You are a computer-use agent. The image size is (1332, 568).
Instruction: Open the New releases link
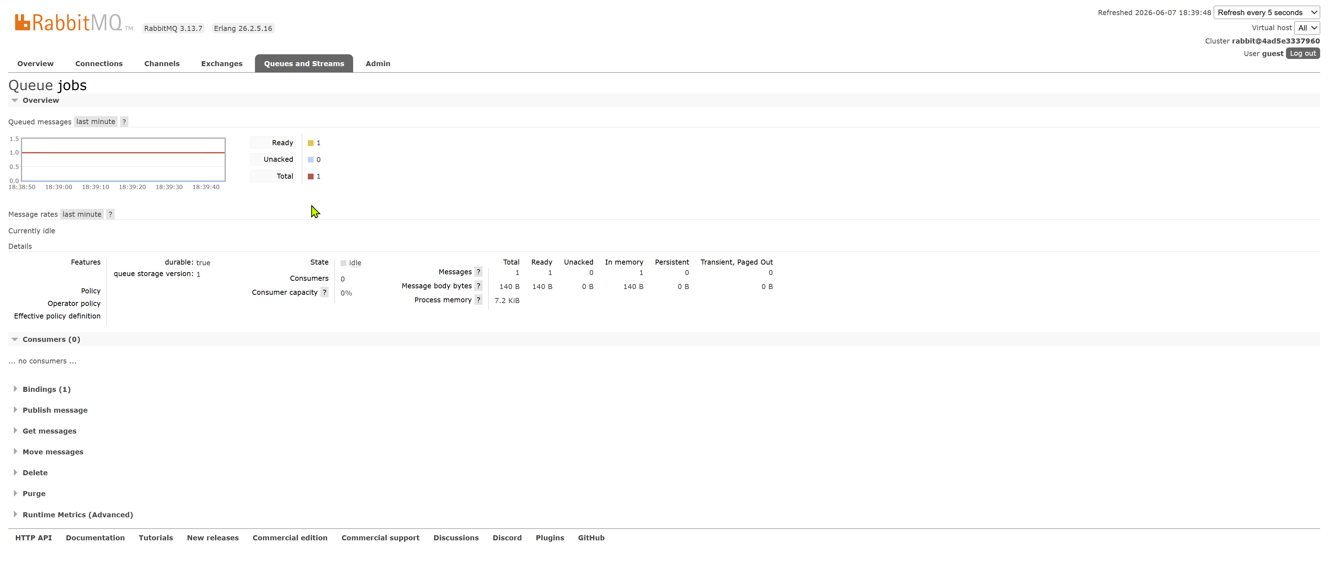[213, 537]
